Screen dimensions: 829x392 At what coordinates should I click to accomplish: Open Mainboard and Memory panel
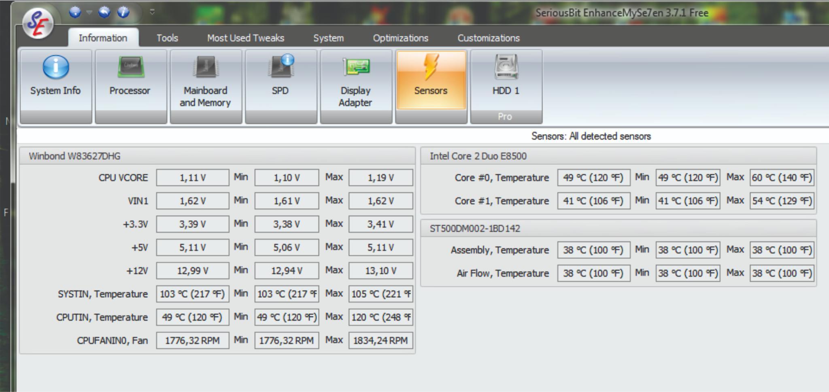[x=206, y=86]
